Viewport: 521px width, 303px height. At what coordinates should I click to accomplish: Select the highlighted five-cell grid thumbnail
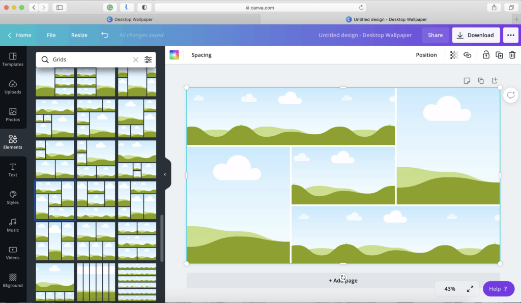(55, 200)
